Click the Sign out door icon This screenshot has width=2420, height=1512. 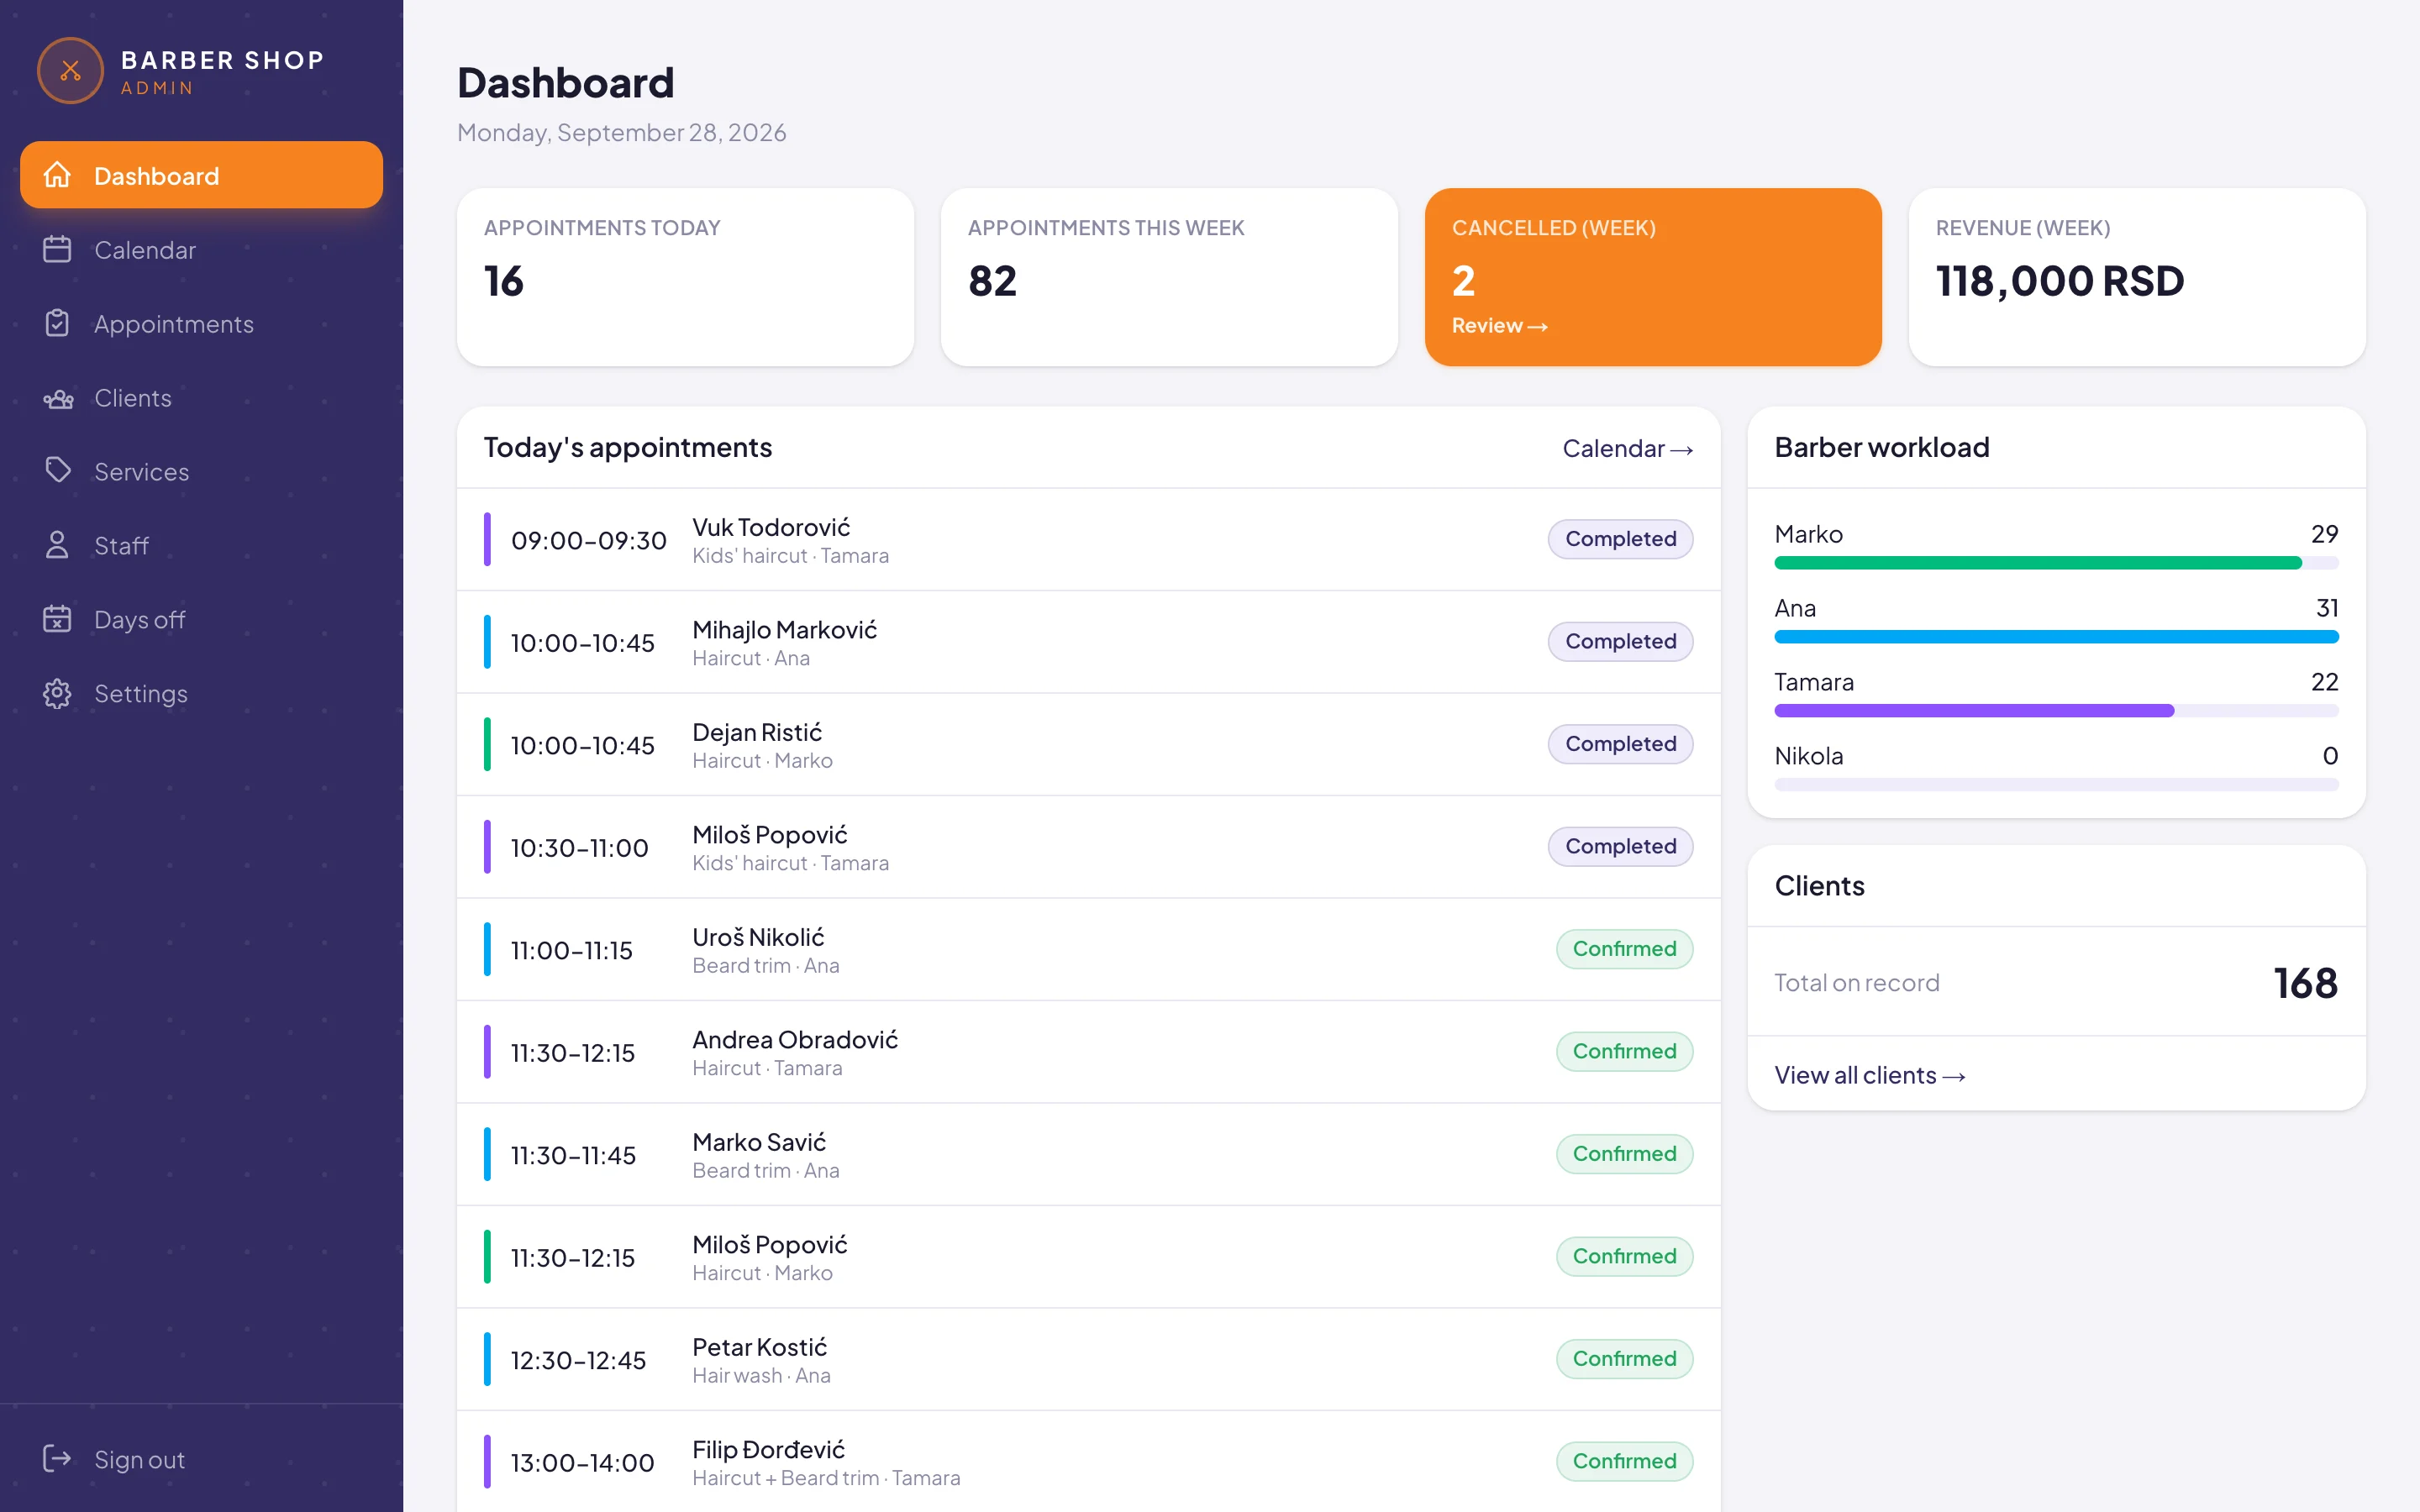tap(57, 1459)
